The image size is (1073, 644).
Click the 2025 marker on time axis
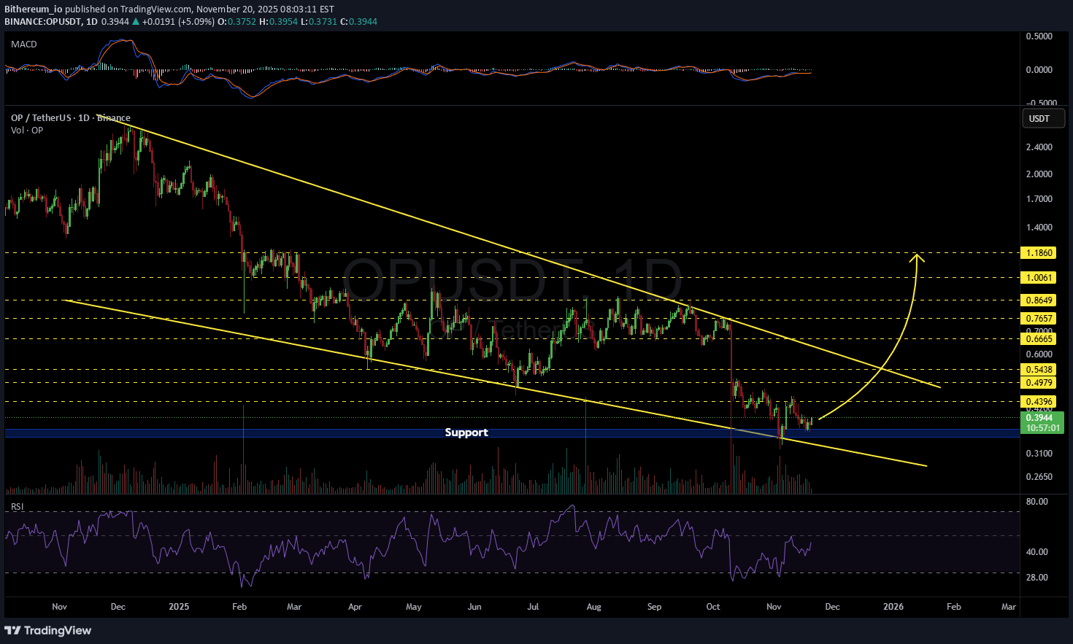[x=179, y=607]
